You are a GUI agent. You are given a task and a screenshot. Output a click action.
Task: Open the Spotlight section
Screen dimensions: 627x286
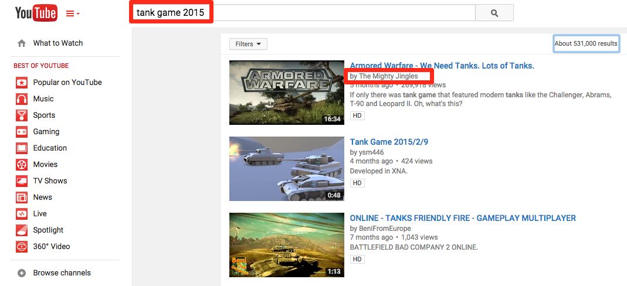point(48,230)
